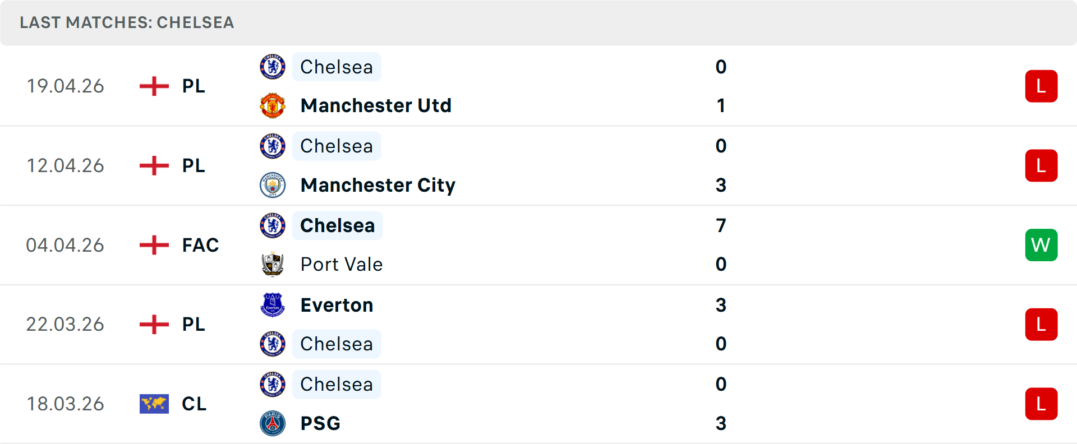Select the FAC competition label
This screenshot has height=444, width=1077.
point(200,245)
